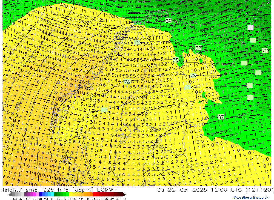Image resolution: width=274 pixels, height=200 pixels.
Task: Click the date '22-03-2025'
Action: point(187,190)
